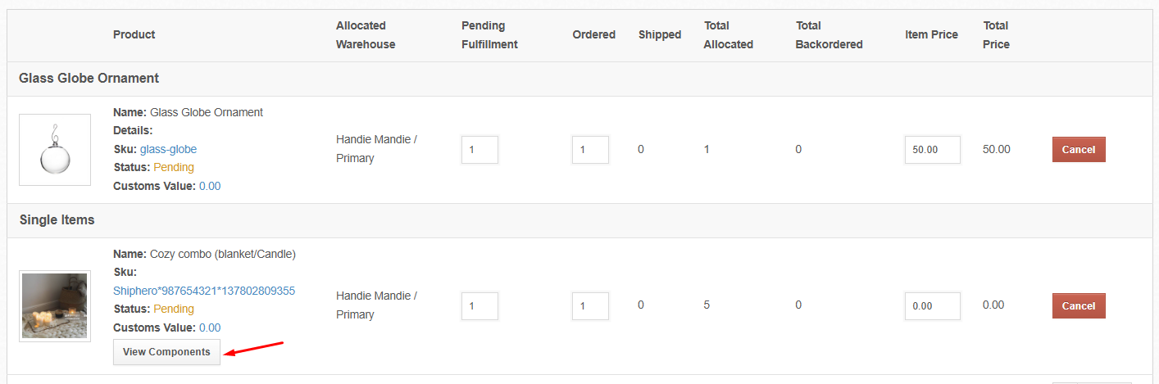Cancel the Cozy combo line item

click(x=1079, y=305)
